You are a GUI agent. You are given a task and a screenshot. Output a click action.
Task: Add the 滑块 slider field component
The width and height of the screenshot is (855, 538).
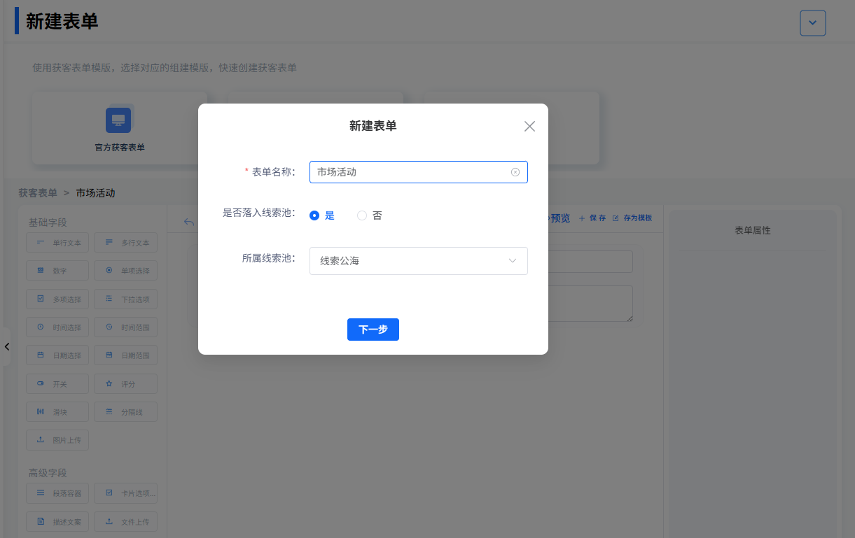pos(57,412)
